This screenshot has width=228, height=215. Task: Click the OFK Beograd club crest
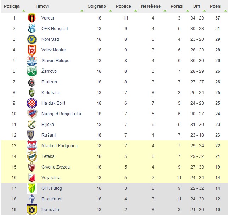(x=32, y=29)
